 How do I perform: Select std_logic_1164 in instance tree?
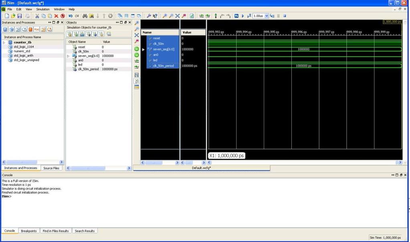click(24, 47)
